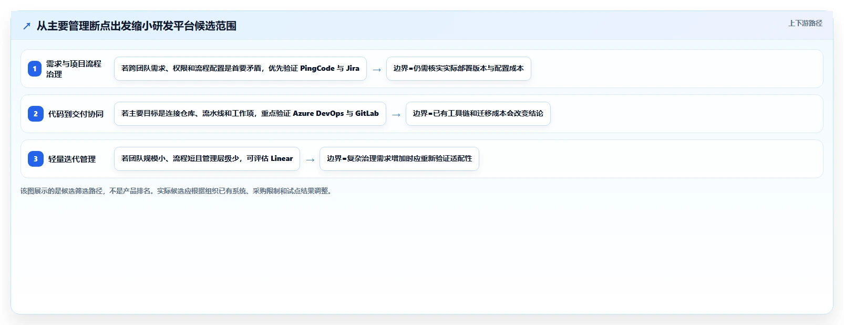Select the number 2 step badge
Image resolution: width=844 pixels, height=325 pixels.
coord(36,114)
